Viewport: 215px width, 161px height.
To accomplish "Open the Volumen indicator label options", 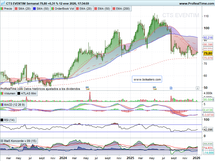I will click(9, 93).
